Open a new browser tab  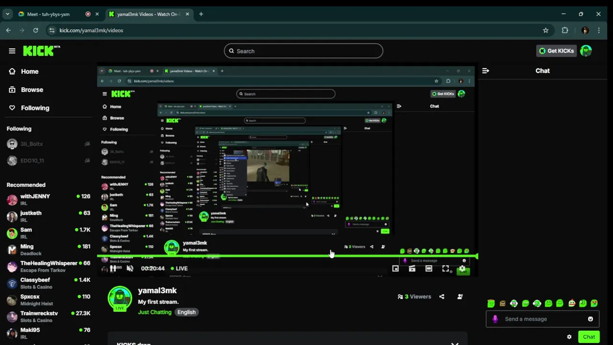(201, 14)
